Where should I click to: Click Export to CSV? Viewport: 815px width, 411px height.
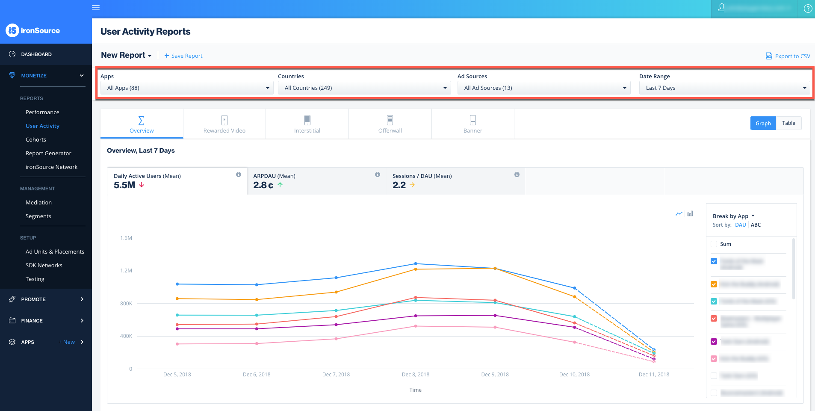pyautogui.click(x=788, y=56)
